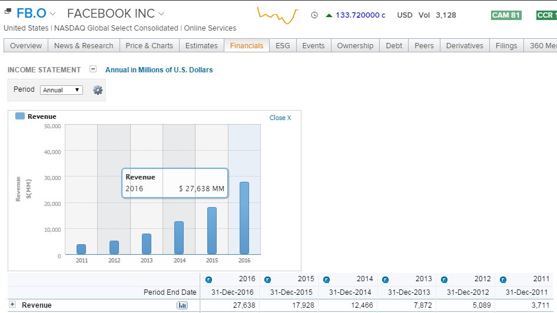Open the Period Annual dropdown

click(x=61, y=90)
